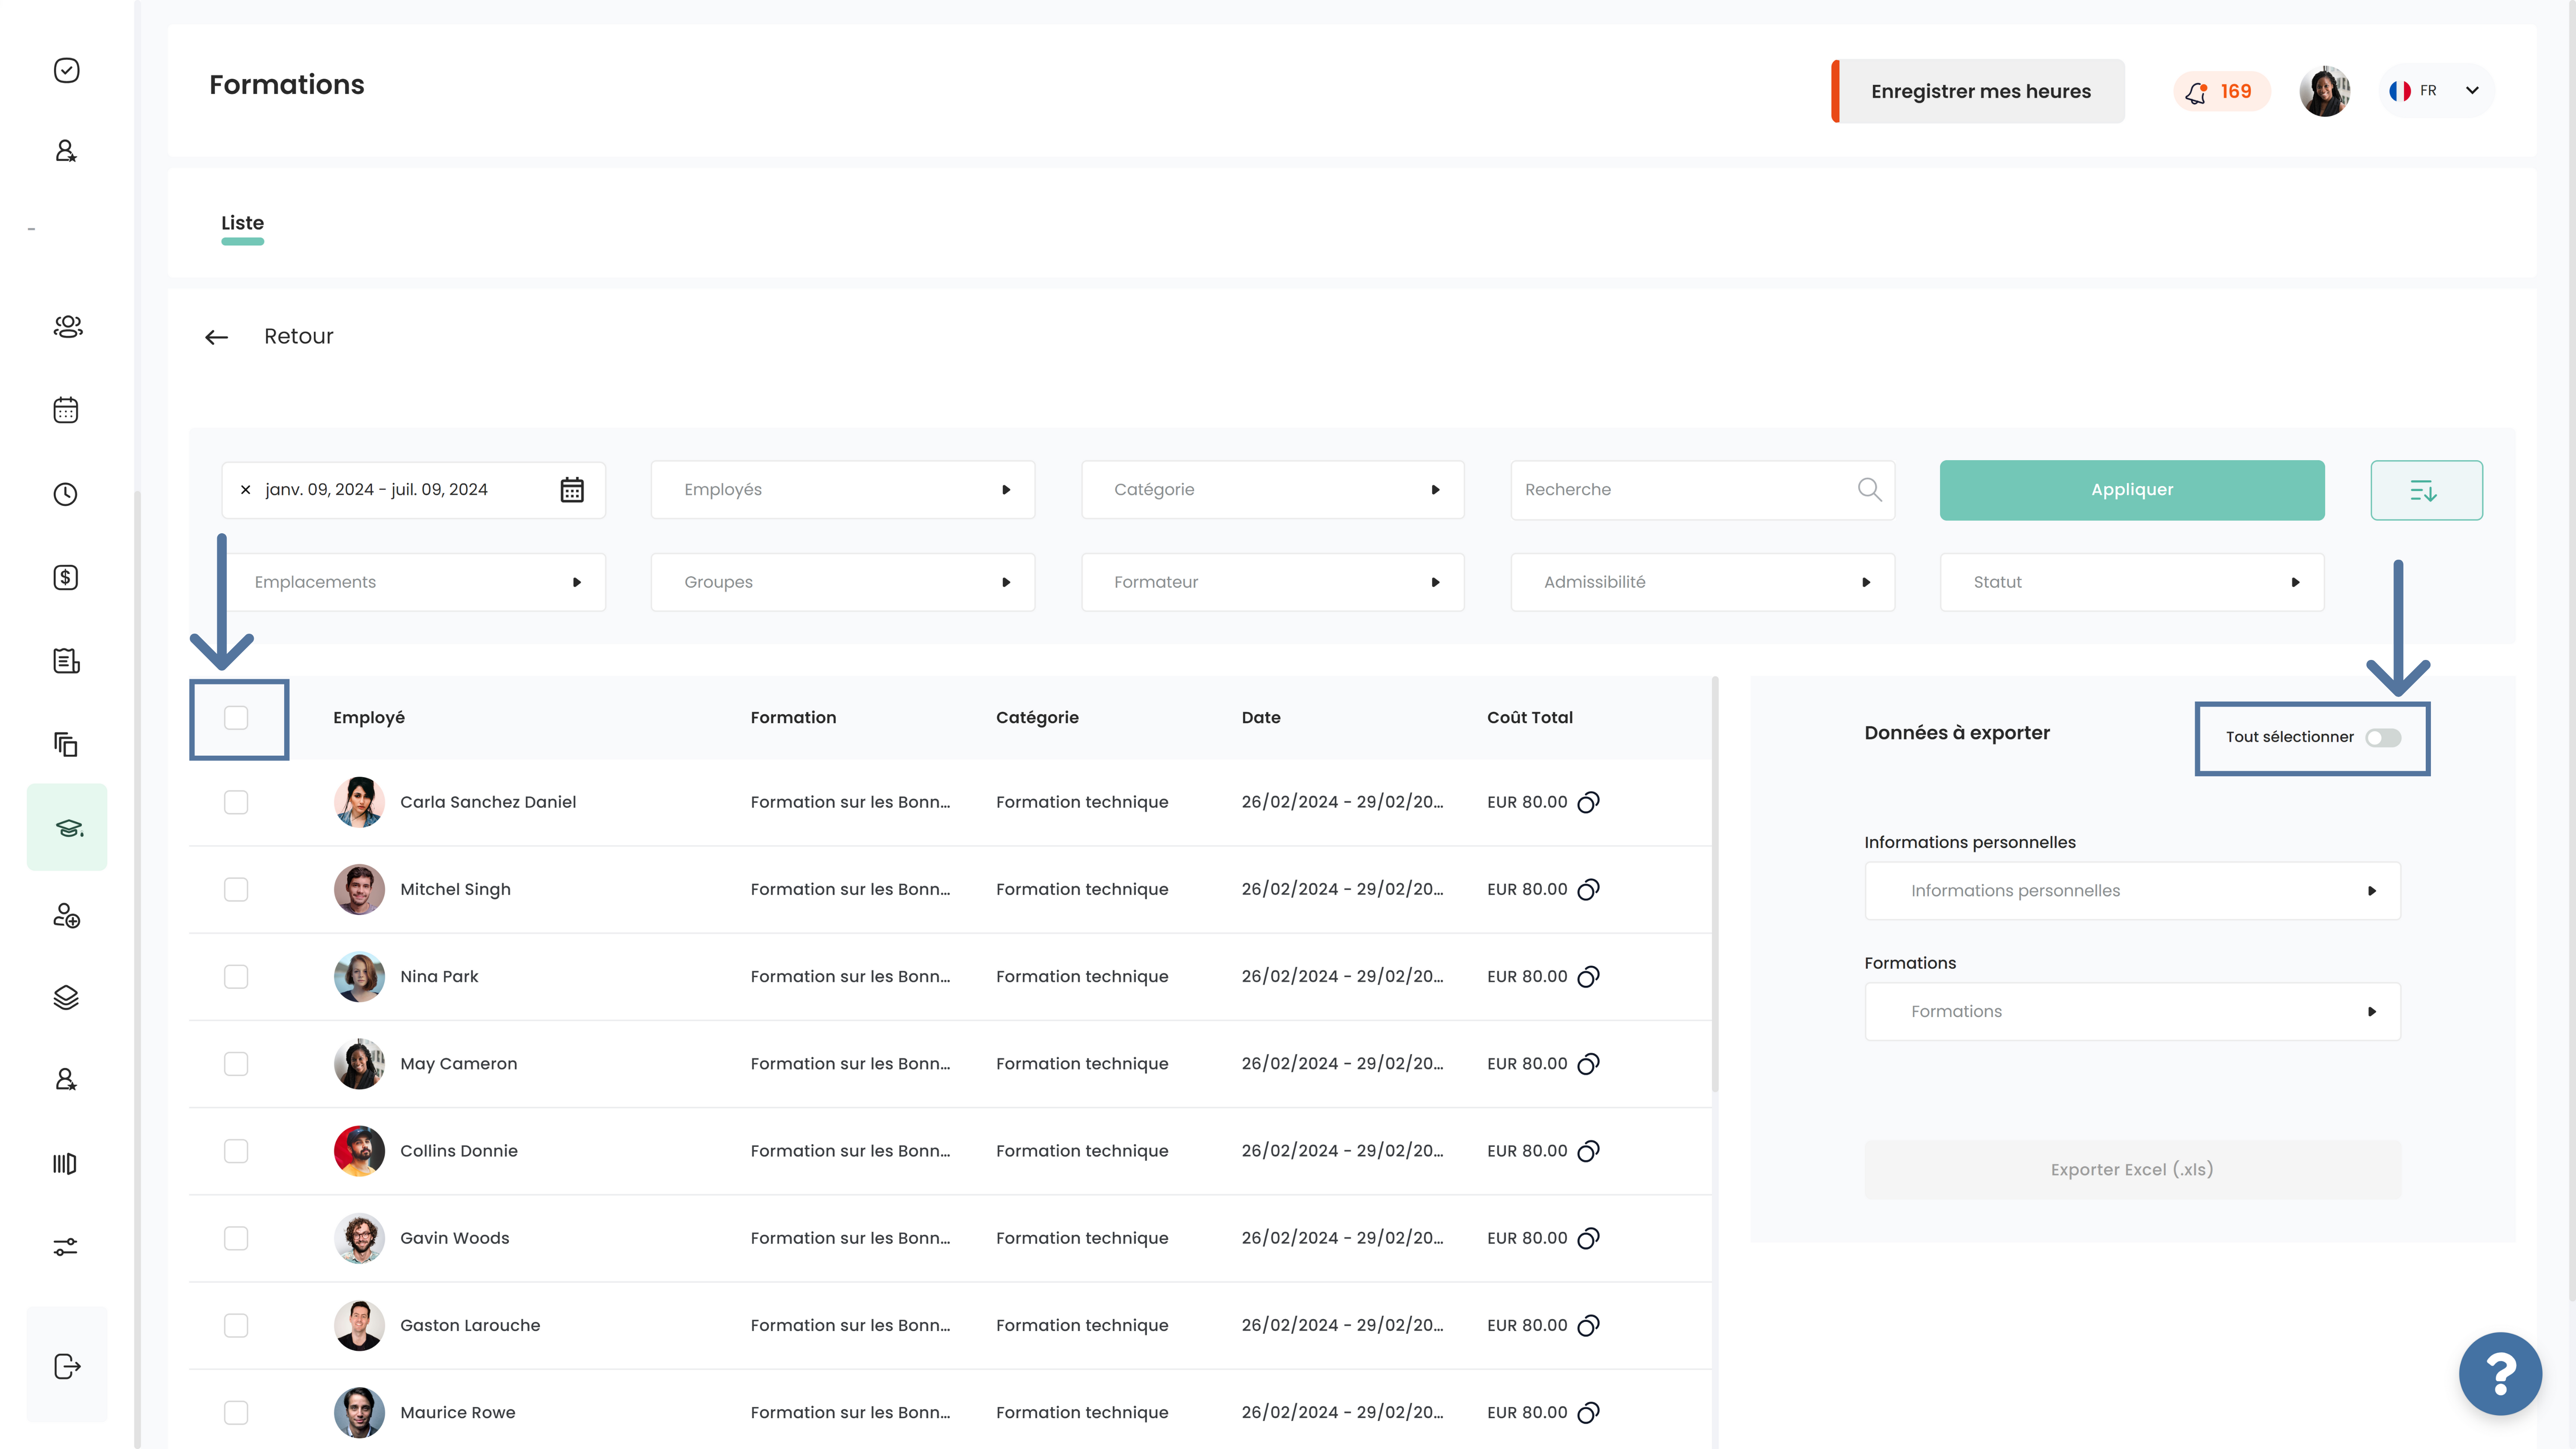Click cost detail icon for Mitchel Singh
The width and height of the screenshot is (2576, 1449).
(x=1588, y=889)
